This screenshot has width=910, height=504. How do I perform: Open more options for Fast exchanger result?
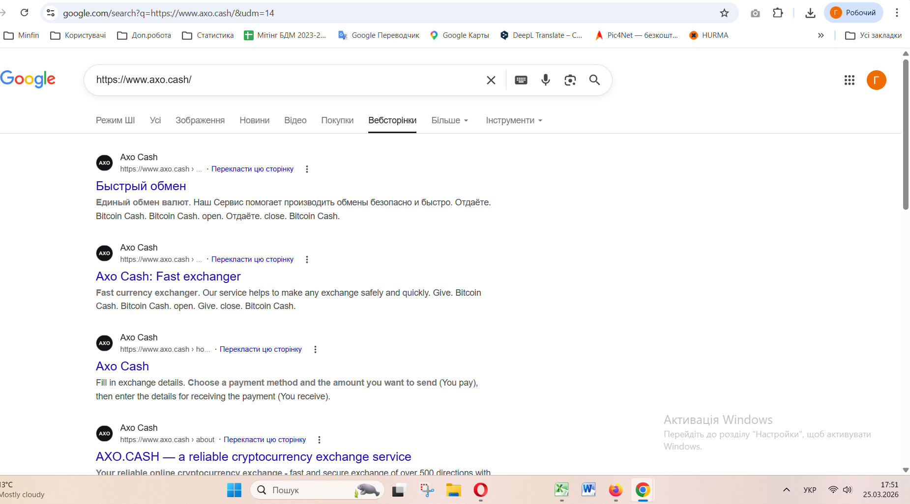click(x=307, y=259)
